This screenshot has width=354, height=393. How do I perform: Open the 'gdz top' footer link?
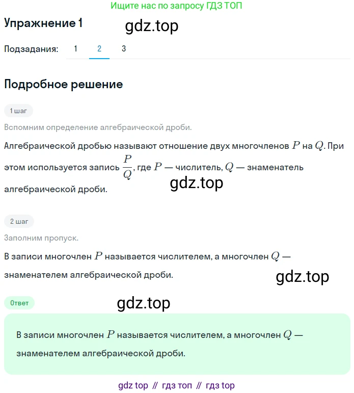point(133,385)
